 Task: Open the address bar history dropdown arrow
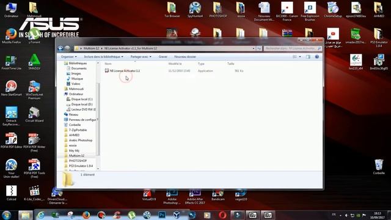pos(254,48)
